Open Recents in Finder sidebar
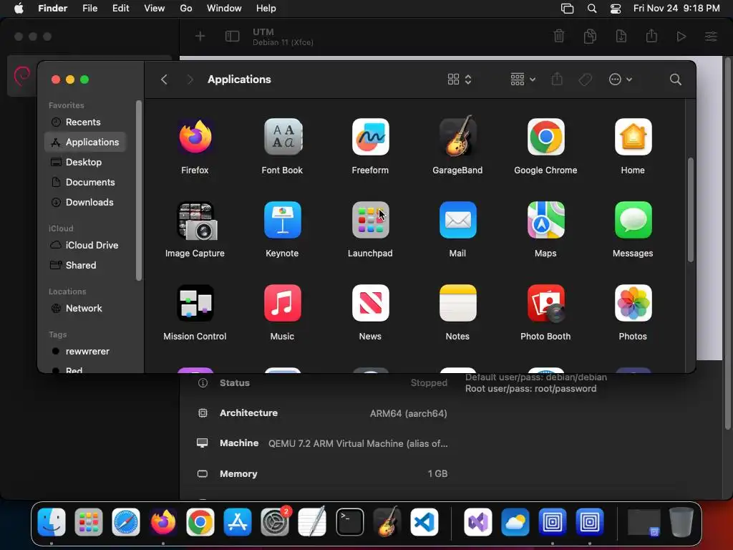Viewport: 733px width, 550px height. pos(86,122)
